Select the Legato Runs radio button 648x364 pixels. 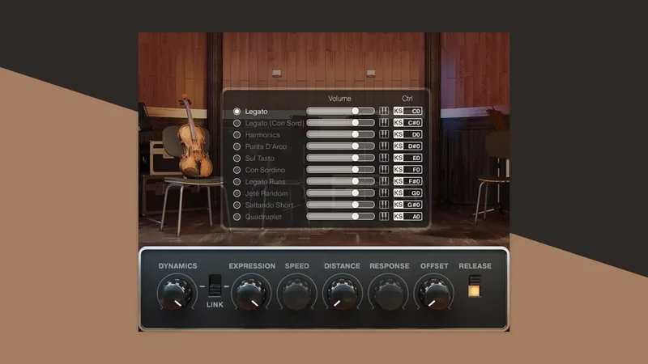[237, 181]
